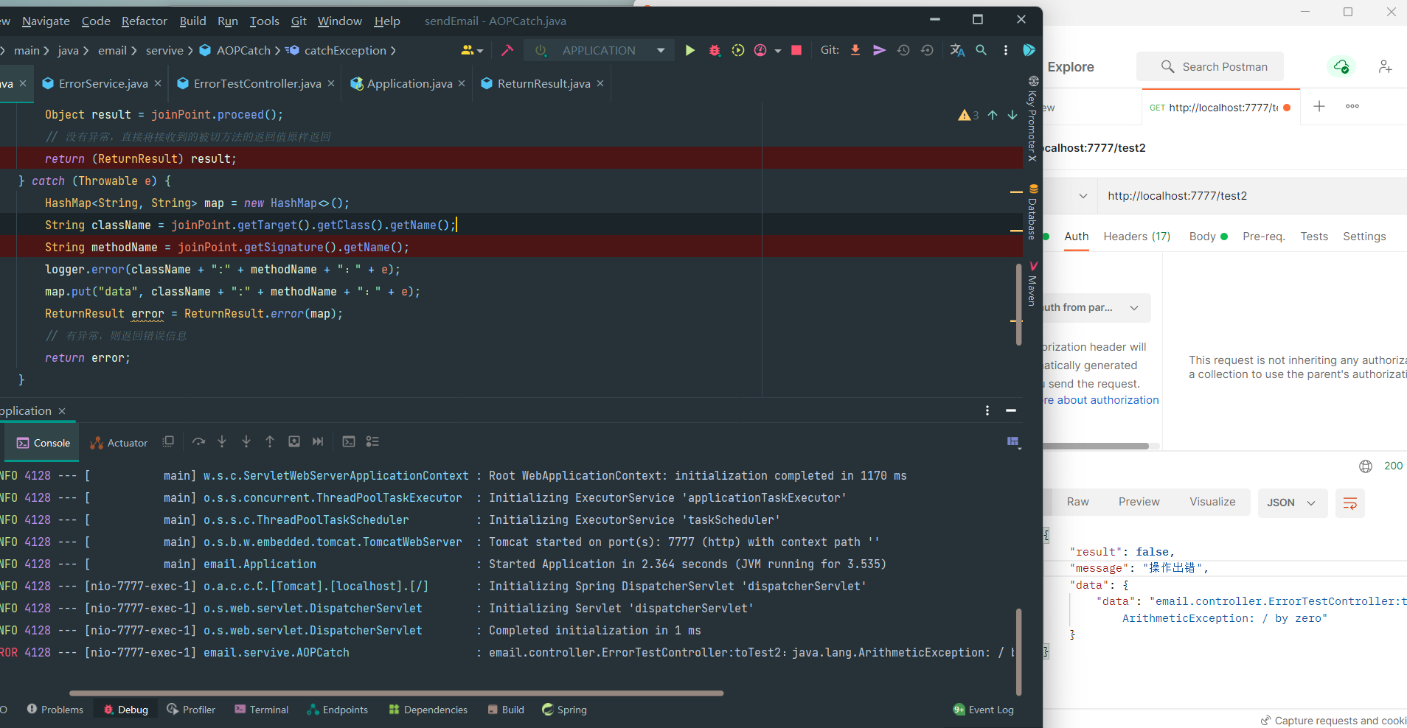1407x728 pixels.
Task: Click the build hammer icon
Action: point(507,50)
